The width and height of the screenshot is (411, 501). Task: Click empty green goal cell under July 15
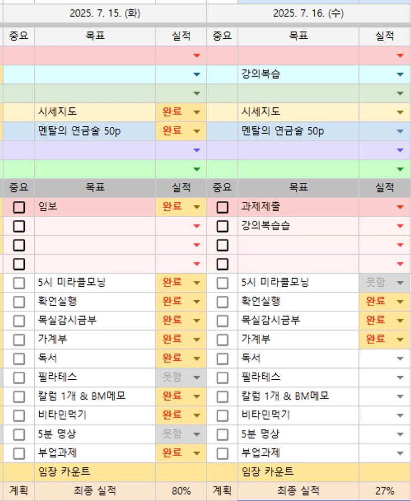coord(95,169)
